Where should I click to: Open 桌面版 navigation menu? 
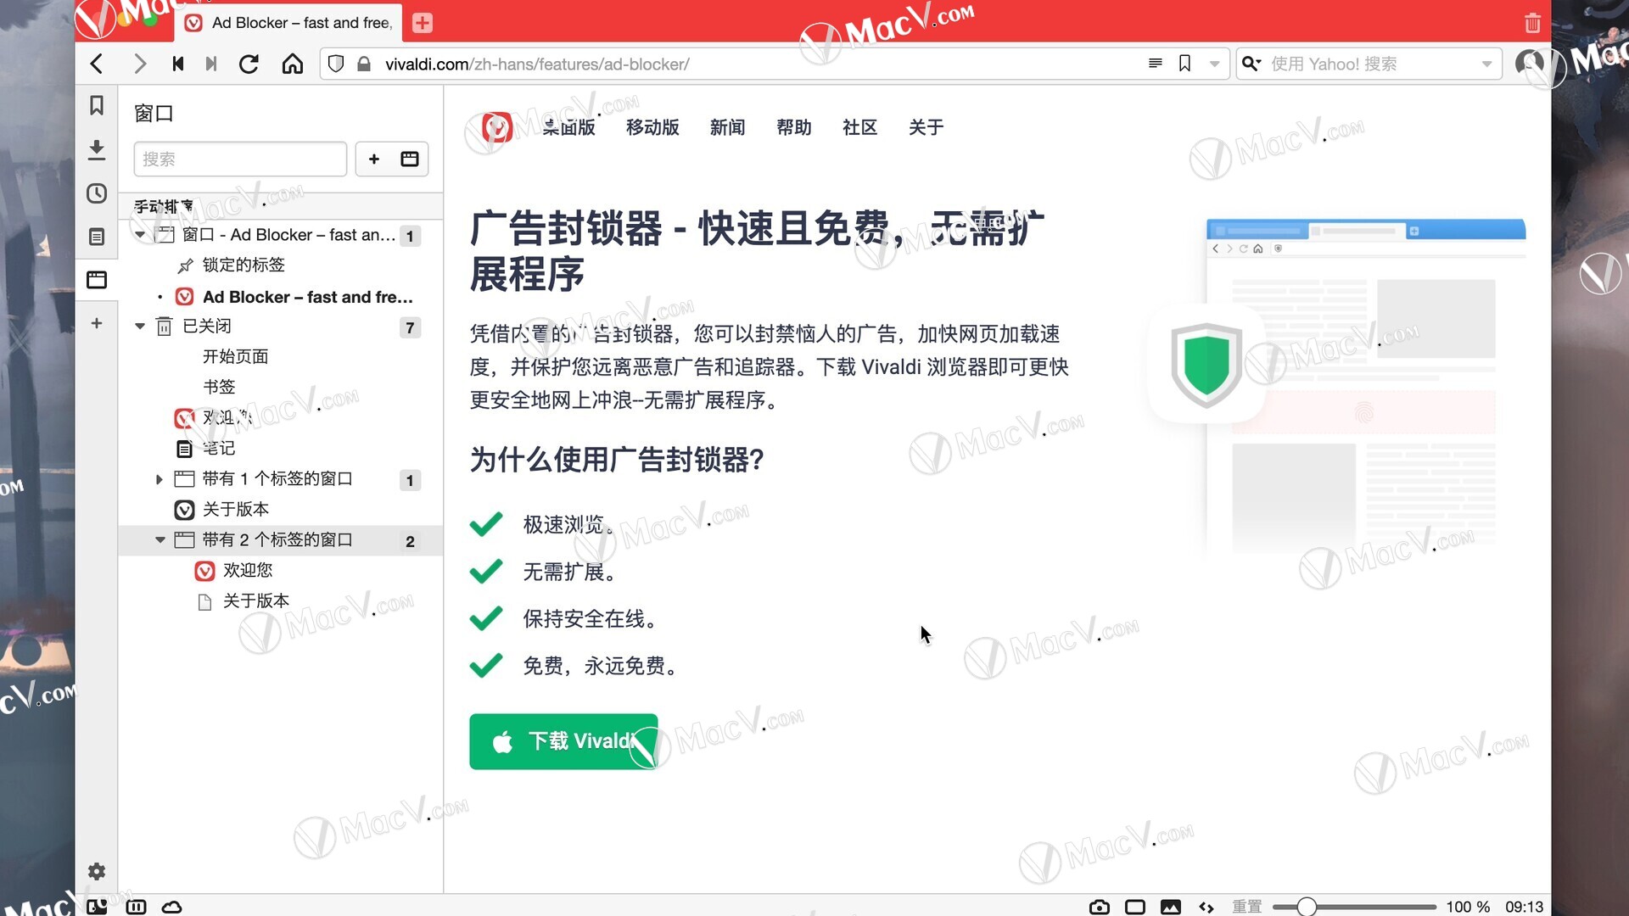pos(568,127)
